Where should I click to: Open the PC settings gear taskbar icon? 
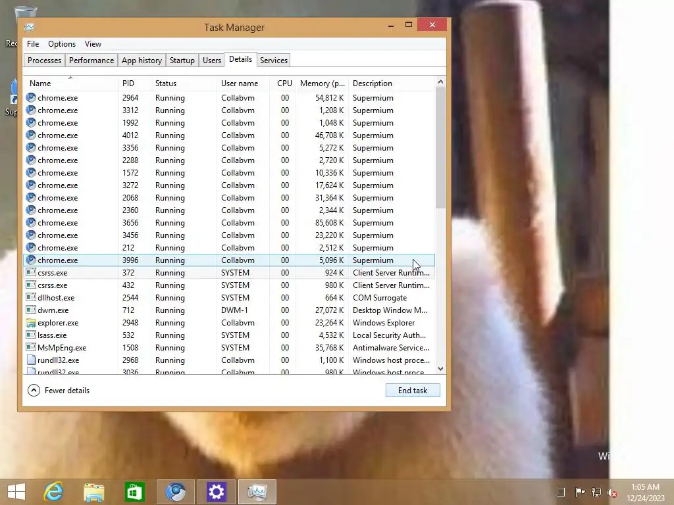pyautogui.click(x=216, y=492)
